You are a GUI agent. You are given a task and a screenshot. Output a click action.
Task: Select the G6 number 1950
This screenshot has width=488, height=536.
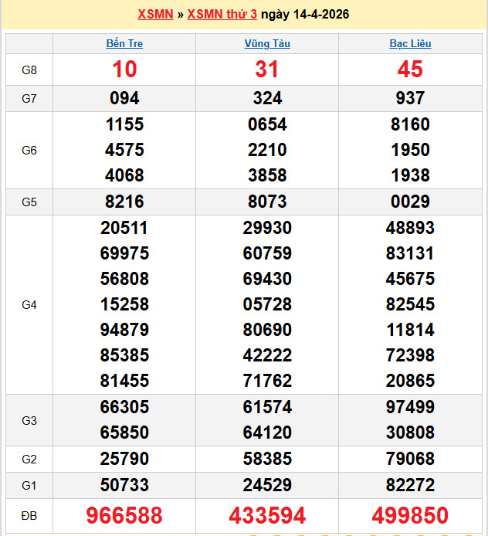[410, 150]
